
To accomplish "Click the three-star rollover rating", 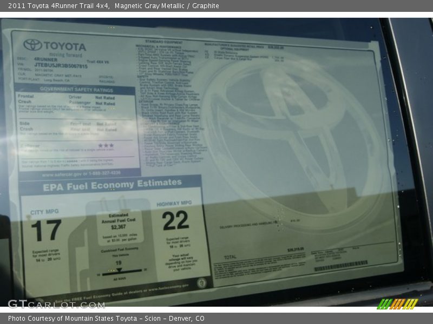I will click(x=106, y=145).
